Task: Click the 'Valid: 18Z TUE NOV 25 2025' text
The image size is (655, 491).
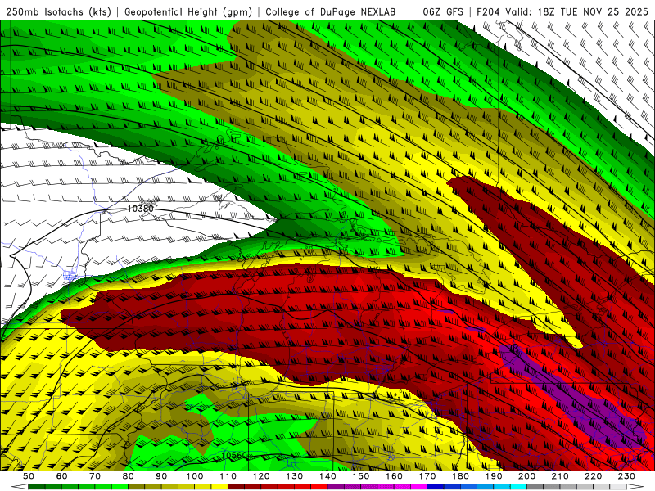Action: 576,11
